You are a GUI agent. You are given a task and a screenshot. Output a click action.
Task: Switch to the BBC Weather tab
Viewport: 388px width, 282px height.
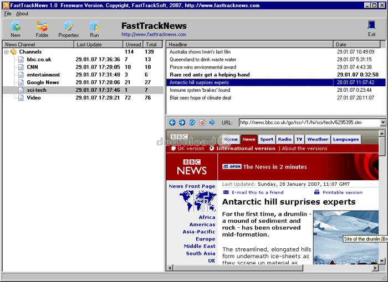point(318,139)
